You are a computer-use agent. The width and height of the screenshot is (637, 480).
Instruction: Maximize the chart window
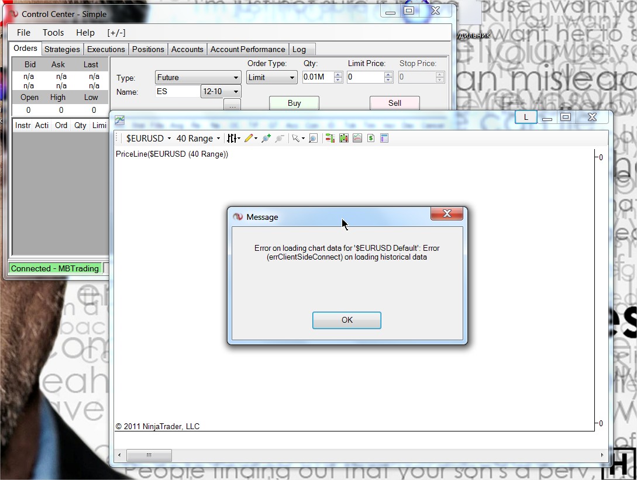[565, 118]
